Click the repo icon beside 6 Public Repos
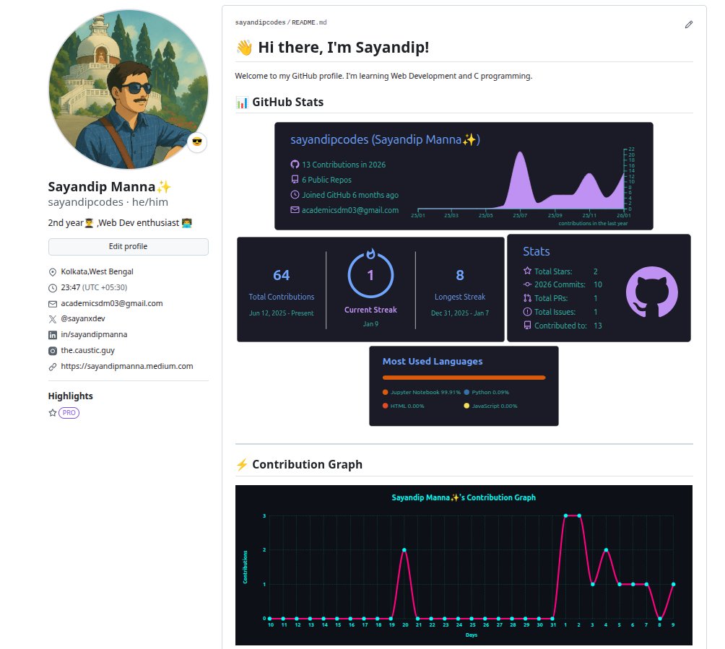725x649 pixels. click(x=295, y=179)
